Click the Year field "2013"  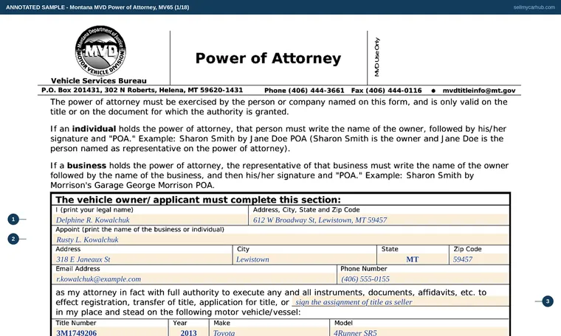(x=189, y=332)
